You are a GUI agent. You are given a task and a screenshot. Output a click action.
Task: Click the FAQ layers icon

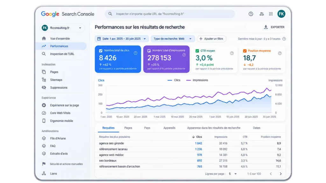click(44, 146)
